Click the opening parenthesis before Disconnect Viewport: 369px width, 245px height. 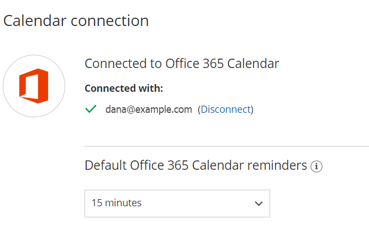click(199, 110)
